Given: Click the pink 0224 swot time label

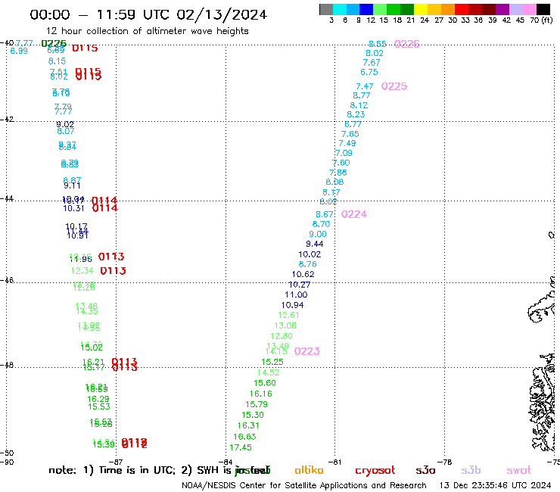Looking at the screenshot, I should pos(354,214).
